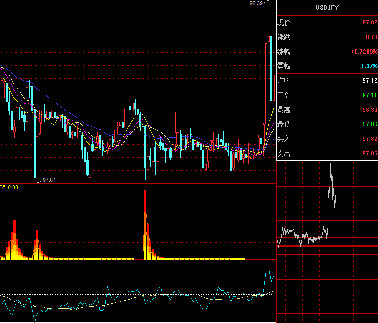The height and width of the screenshot is (323, 378).
Task: Click the 最低 value 97.06
Action: 370,124
